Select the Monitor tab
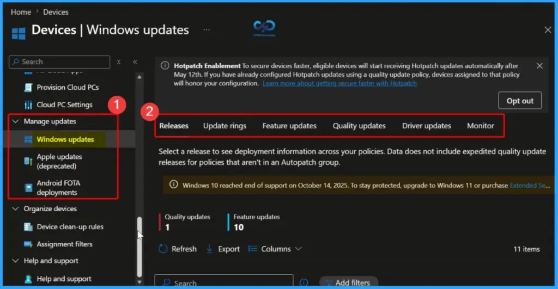Image resolution: width=558 pixels, height=289 pixels. 481,126
